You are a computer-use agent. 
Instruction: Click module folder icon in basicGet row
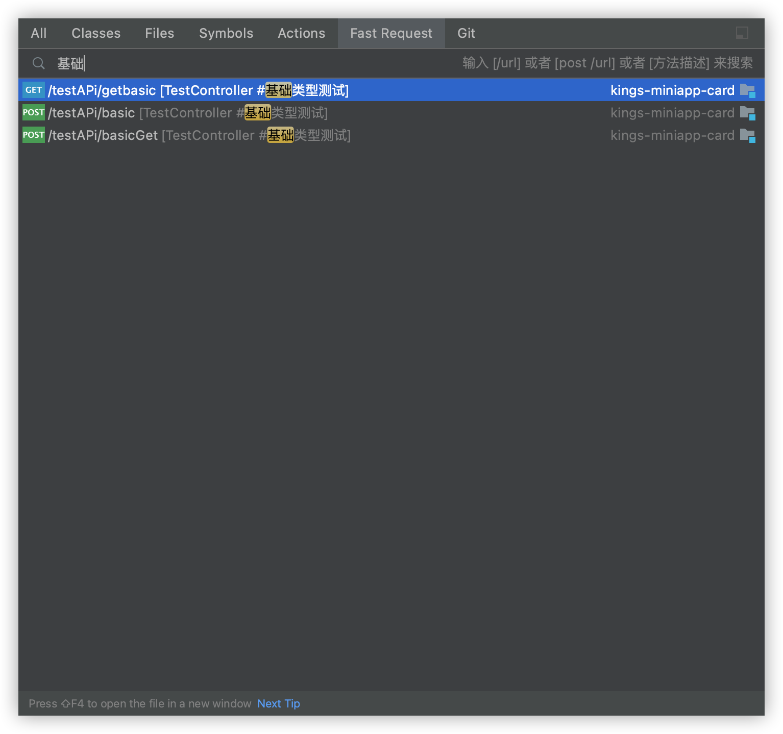(748, 135)
